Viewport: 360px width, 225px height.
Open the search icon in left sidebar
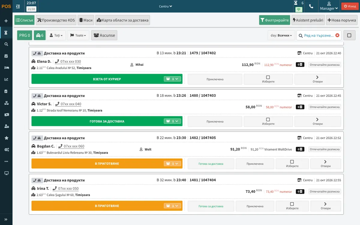(x=6, y=44)
